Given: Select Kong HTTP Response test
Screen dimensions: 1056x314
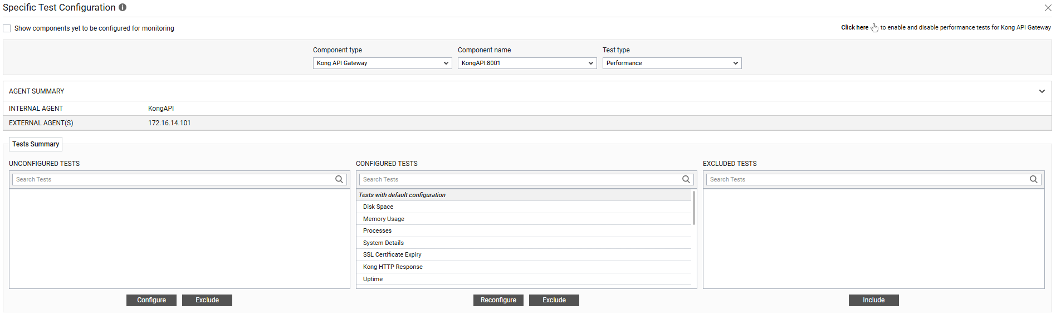Looking at the screenshot, I should tap(393, 267).
